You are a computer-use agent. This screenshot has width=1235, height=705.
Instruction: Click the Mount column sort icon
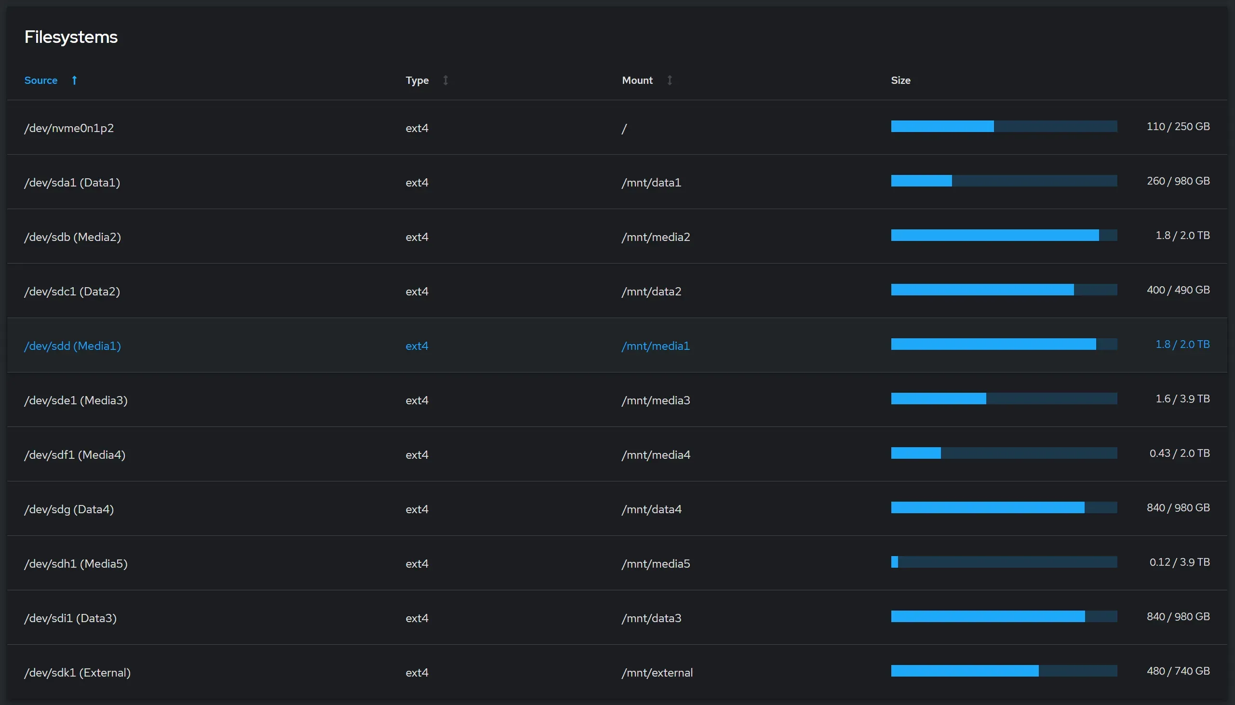tap(670, 80)
